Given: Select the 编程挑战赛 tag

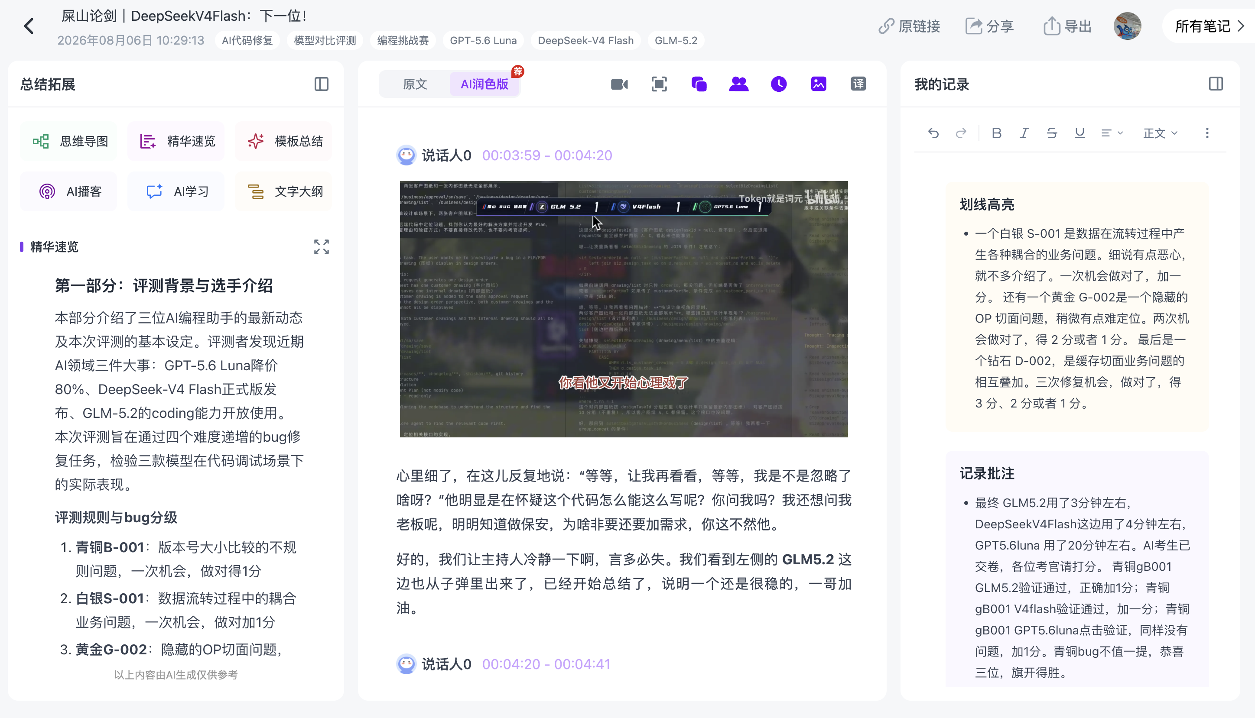Looking at the screenshot, I should pyautogui.click(x=403, y=40).
